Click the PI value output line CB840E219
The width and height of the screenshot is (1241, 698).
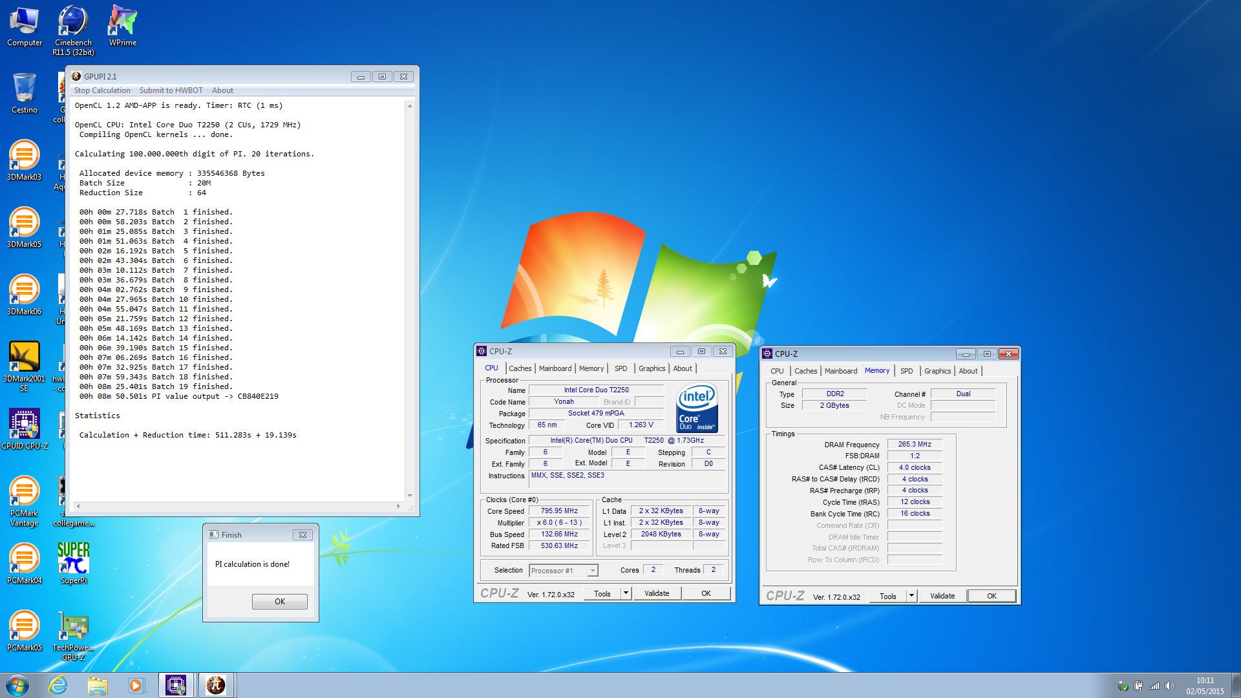[x=179, y=396]
